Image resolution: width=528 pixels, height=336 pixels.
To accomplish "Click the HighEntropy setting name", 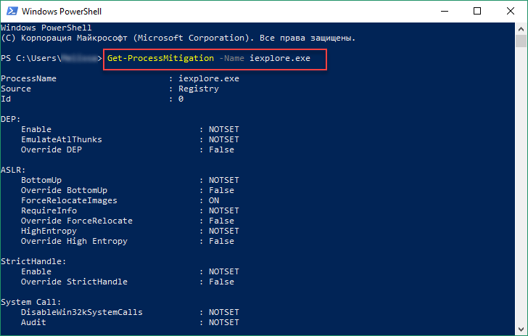I will click(49, 231).
